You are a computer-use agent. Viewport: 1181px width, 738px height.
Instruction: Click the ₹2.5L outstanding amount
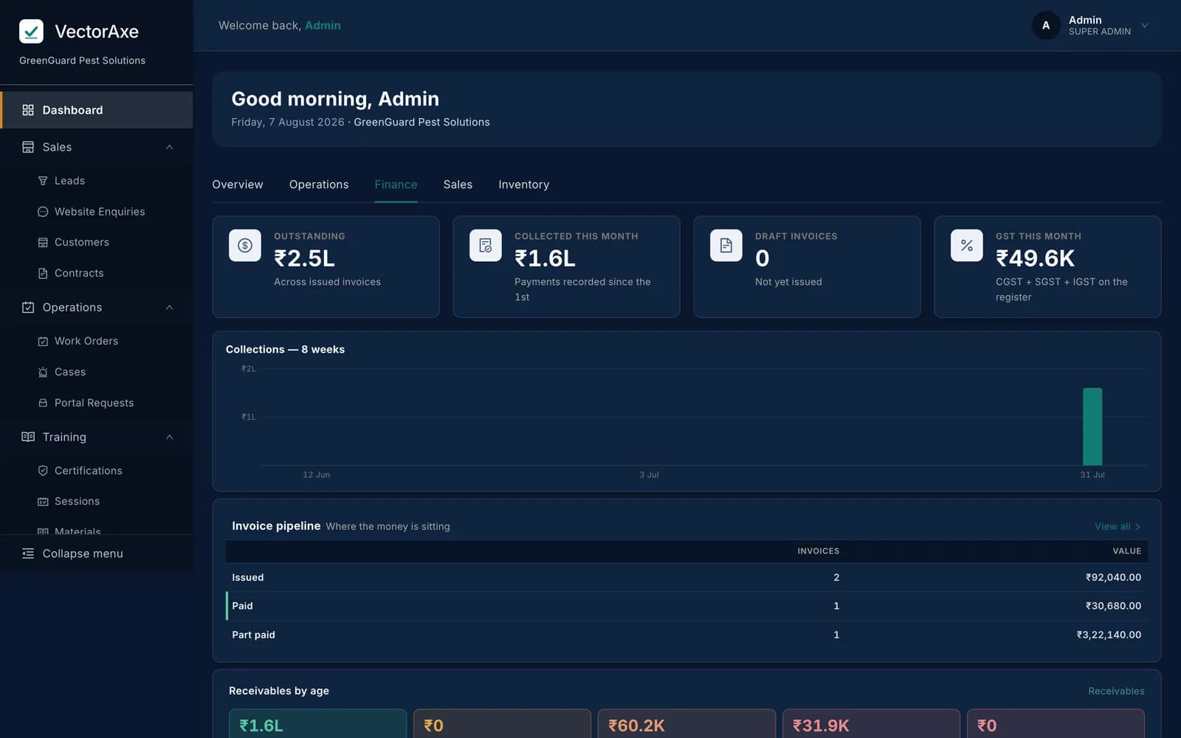pyautogui.click(x=304, y=258)
